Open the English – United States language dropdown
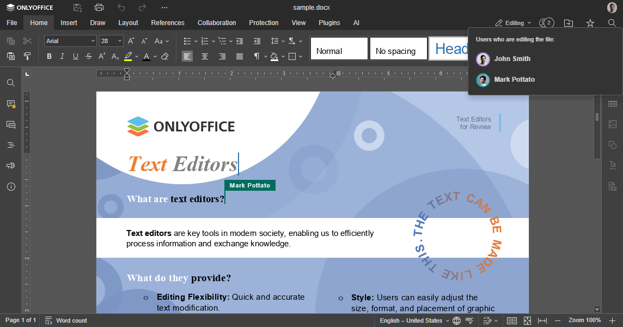 [414, 320]
